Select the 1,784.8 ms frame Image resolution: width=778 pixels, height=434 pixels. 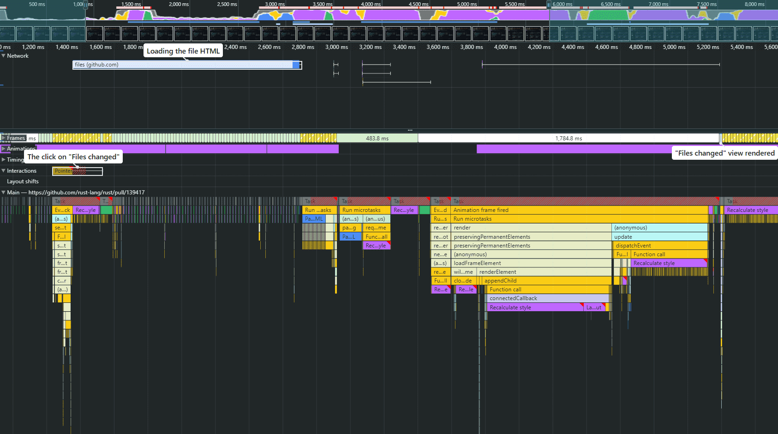tap(569, 138)
